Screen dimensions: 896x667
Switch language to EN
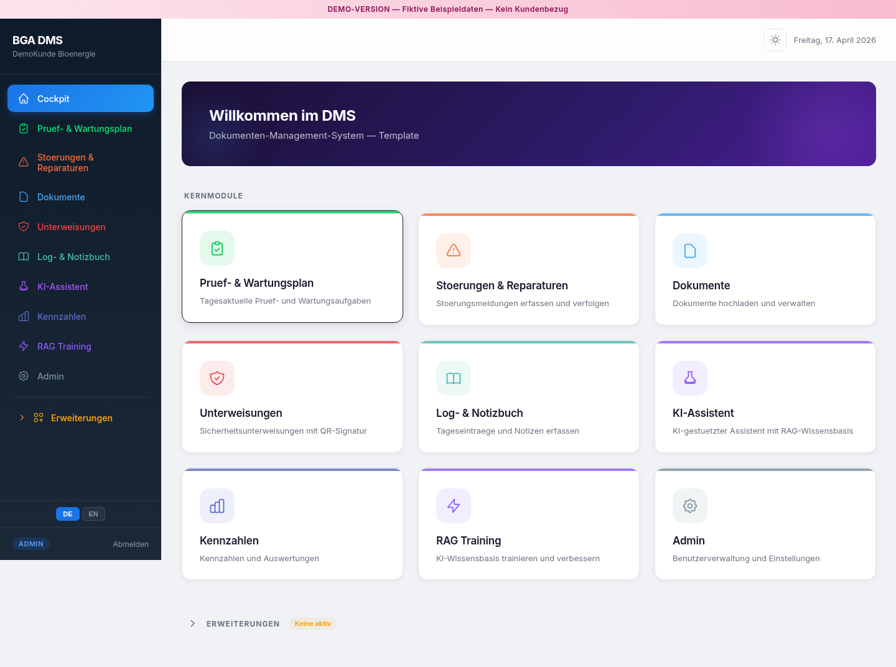tap(93, 514)
